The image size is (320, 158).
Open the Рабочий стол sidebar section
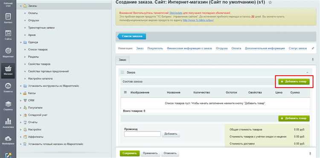[x=8, y=4]
